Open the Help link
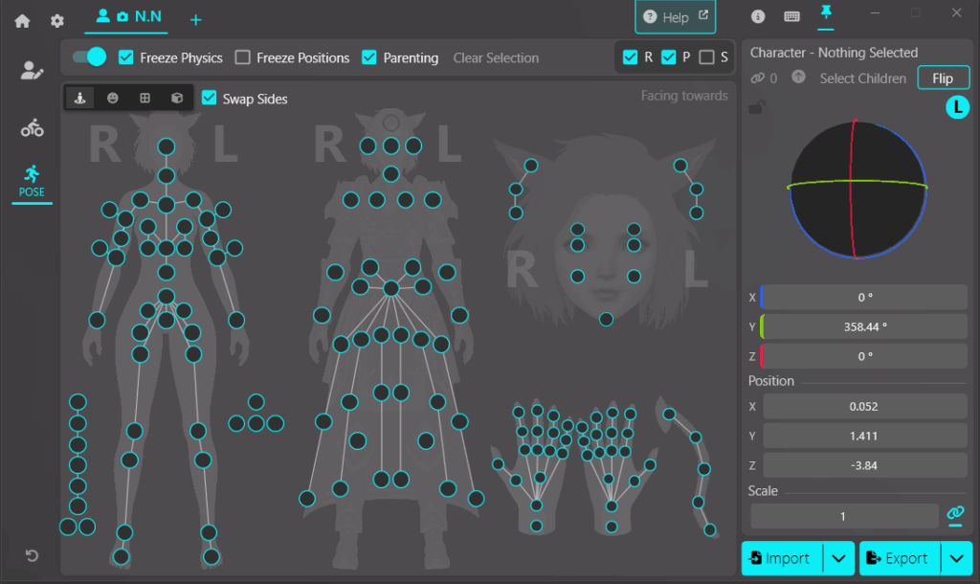980x584 pixels. click(676, 17)
